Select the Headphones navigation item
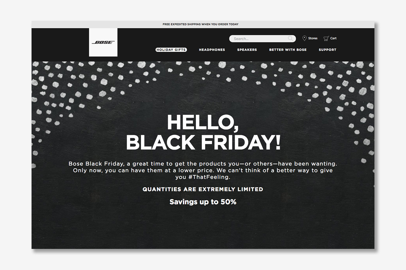The image size is (406, 270). (212, 50)
